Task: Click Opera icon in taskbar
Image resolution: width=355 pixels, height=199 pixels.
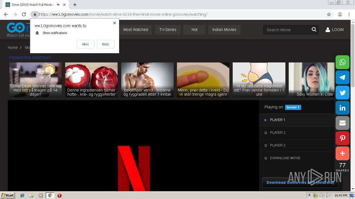Action: (59, 195)
